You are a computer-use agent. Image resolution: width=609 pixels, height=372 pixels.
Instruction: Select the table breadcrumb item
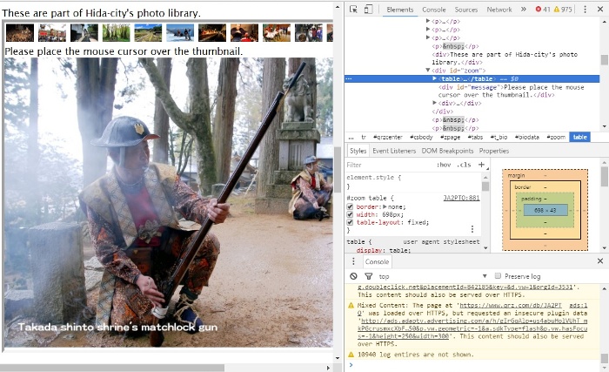point(580,137)
